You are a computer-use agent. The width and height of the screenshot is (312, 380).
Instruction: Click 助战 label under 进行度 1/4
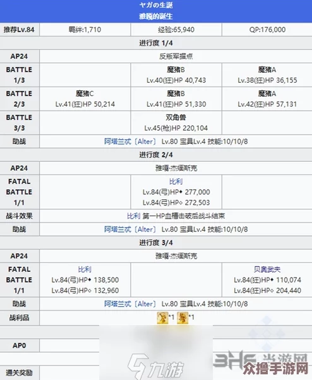20,142
